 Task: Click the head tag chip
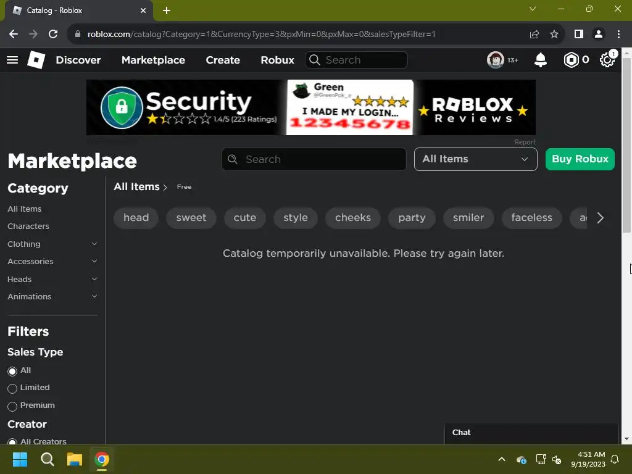coord(136,218)
